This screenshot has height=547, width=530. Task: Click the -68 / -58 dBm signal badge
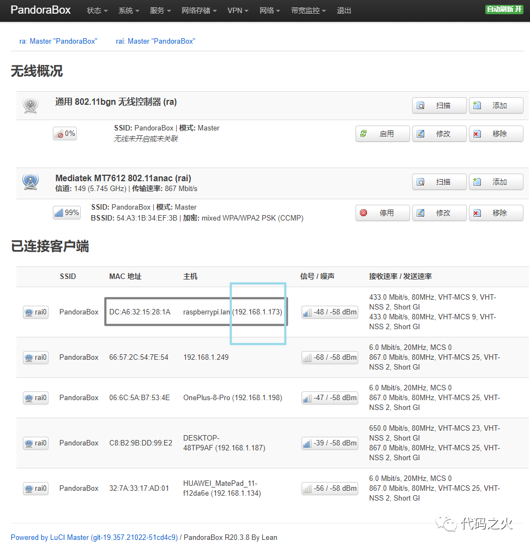[330, 357]
